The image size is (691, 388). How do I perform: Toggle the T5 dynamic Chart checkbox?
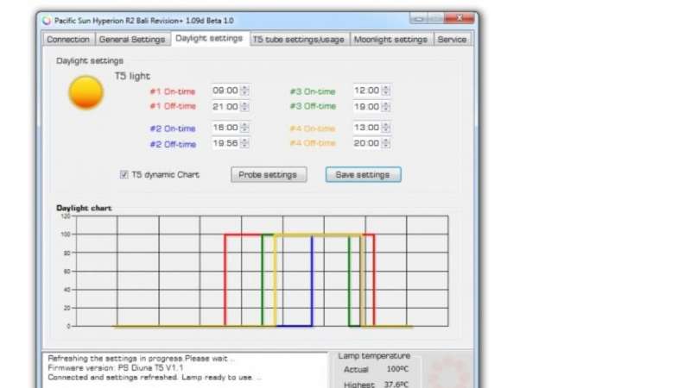click(x=124, y=175)
